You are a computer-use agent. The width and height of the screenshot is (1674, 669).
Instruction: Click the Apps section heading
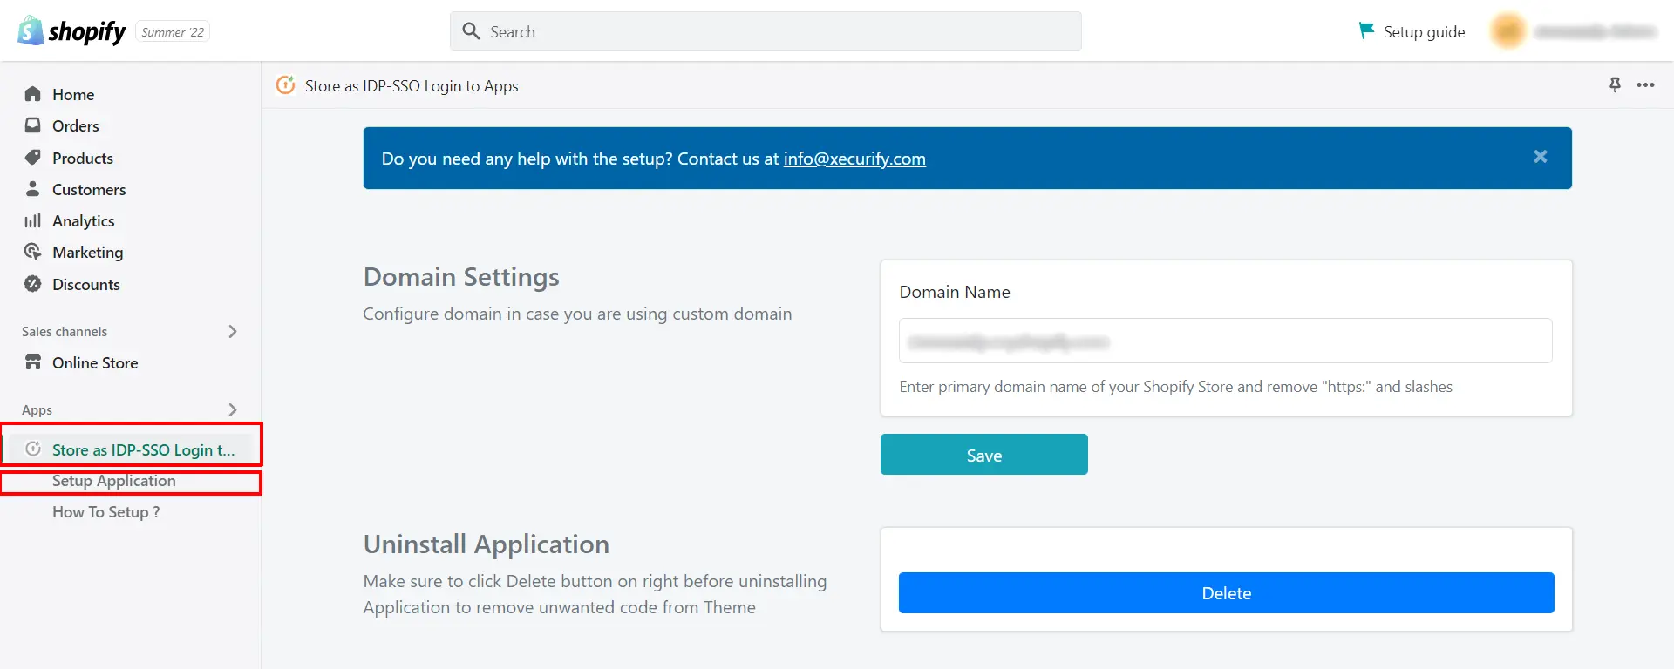(37, 409)
